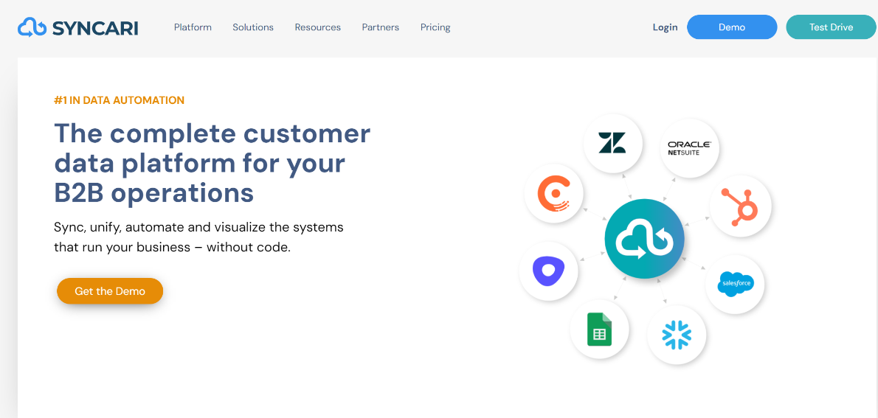Go to the Pricing page
Image resolution: width=878 pixels, height=418 pixels.
click(435, 27)
